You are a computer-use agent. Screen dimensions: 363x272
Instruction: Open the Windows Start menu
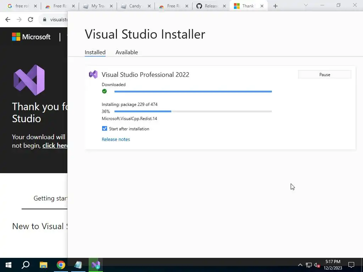[9, 265]
